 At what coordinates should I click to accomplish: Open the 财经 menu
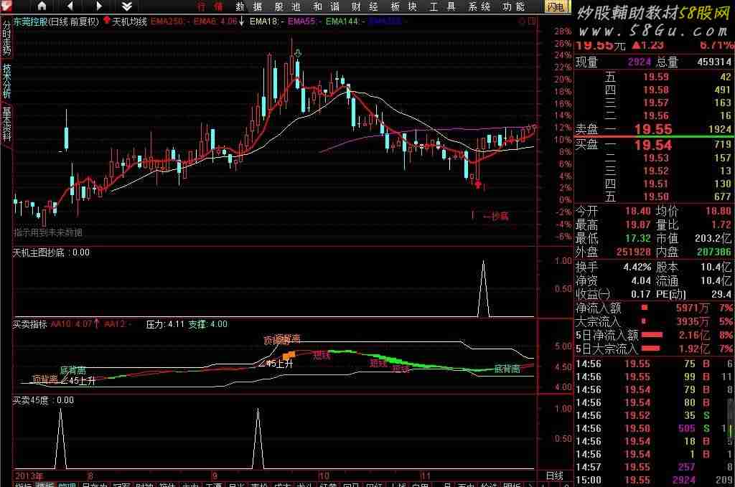[x=365, y=6]
